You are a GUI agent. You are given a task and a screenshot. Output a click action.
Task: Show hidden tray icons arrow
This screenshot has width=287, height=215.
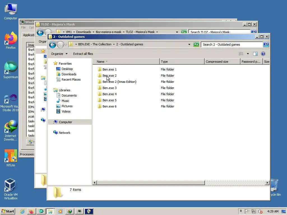[x=241, y=211]
